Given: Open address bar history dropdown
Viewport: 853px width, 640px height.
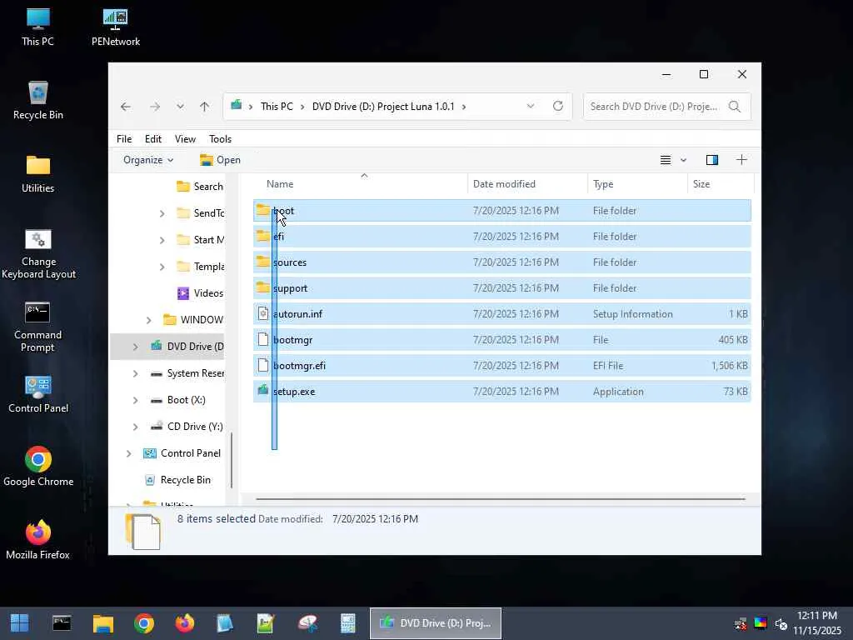Looking at the screenshot, I should click(x=531, y=106).
